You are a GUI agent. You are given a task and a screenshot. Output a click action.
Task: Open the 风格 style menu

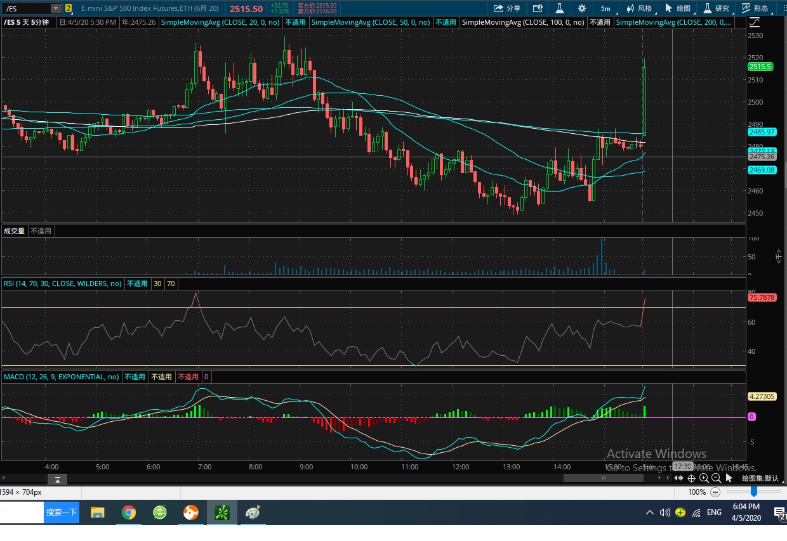[x=638, y=8]
